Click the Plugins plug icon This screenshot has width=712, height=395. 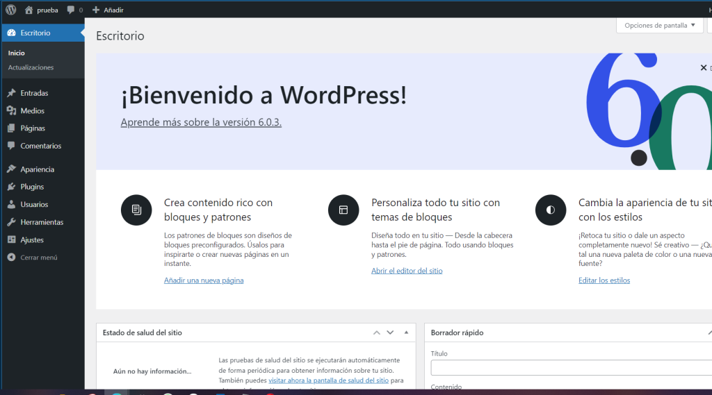(x=11, y=187)
